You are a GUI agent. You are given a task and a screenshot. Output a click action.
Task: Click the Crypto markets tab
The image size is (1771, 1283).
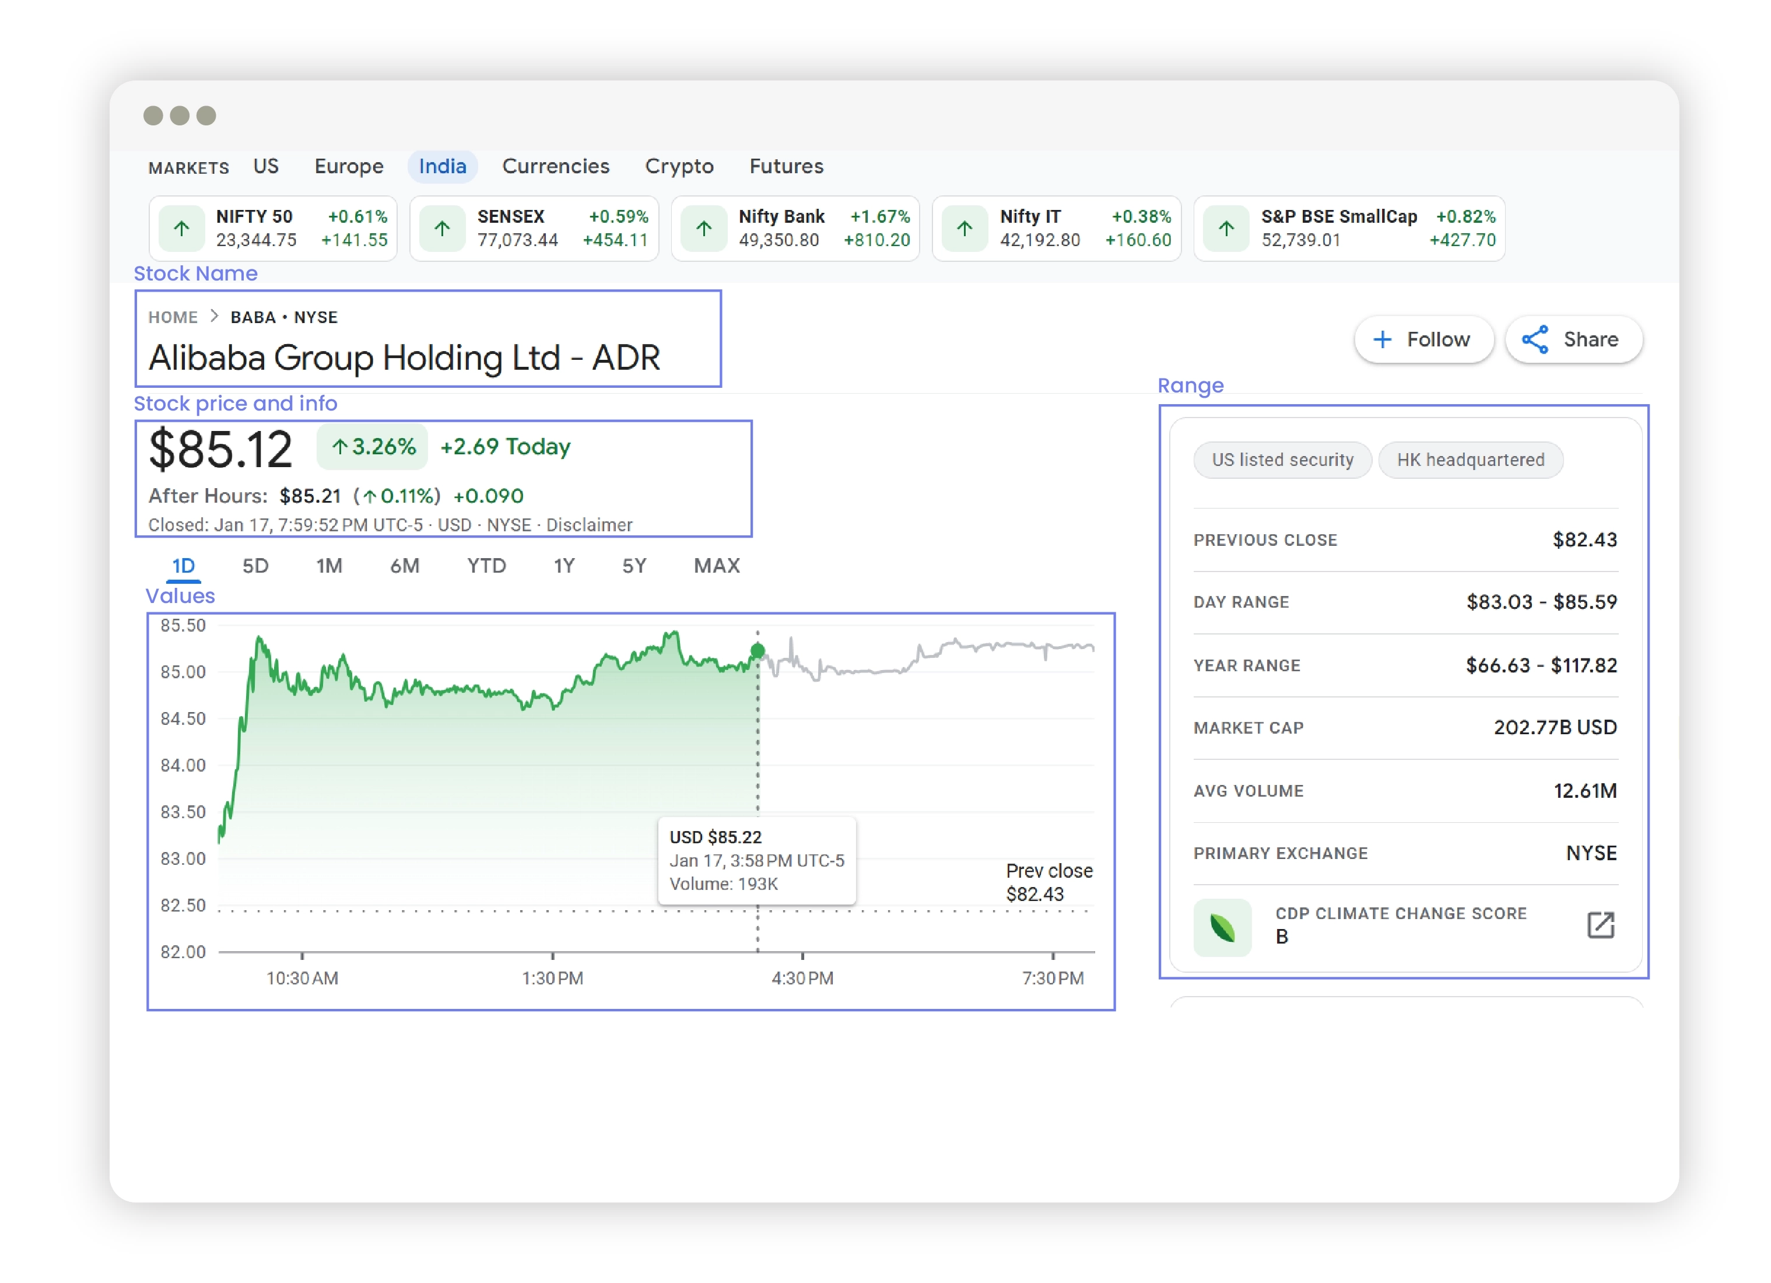point(679,165)
